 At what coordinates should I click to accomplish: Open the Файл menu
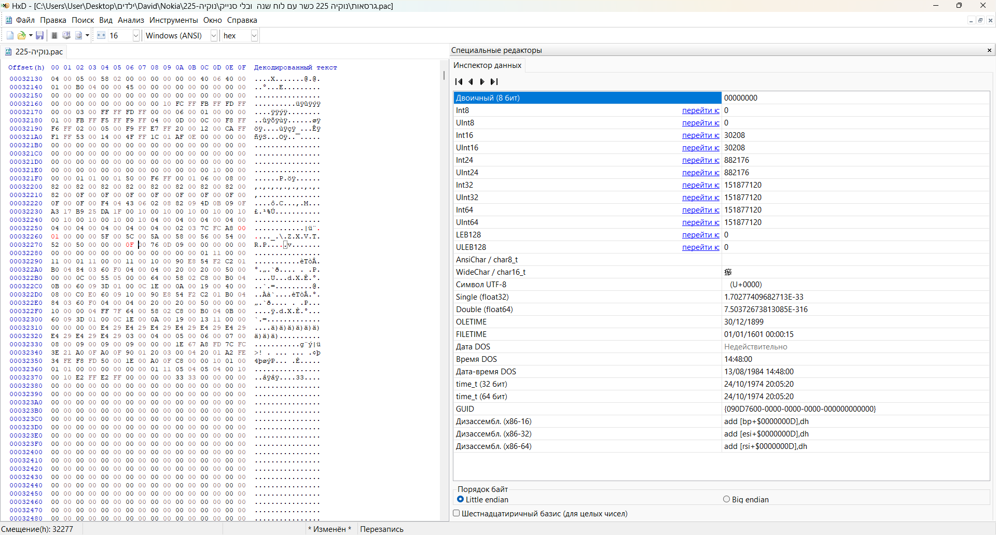pyautogui.click(x=25, y=20)
